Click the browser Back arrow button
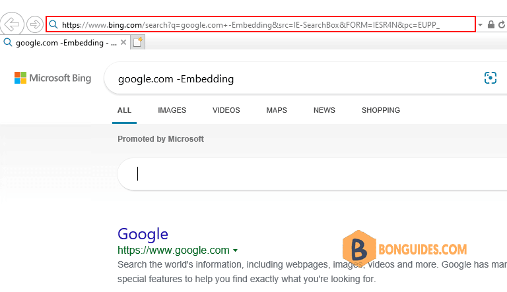The height and width of the screenshot is (292, 507). (x=12, y=24)
